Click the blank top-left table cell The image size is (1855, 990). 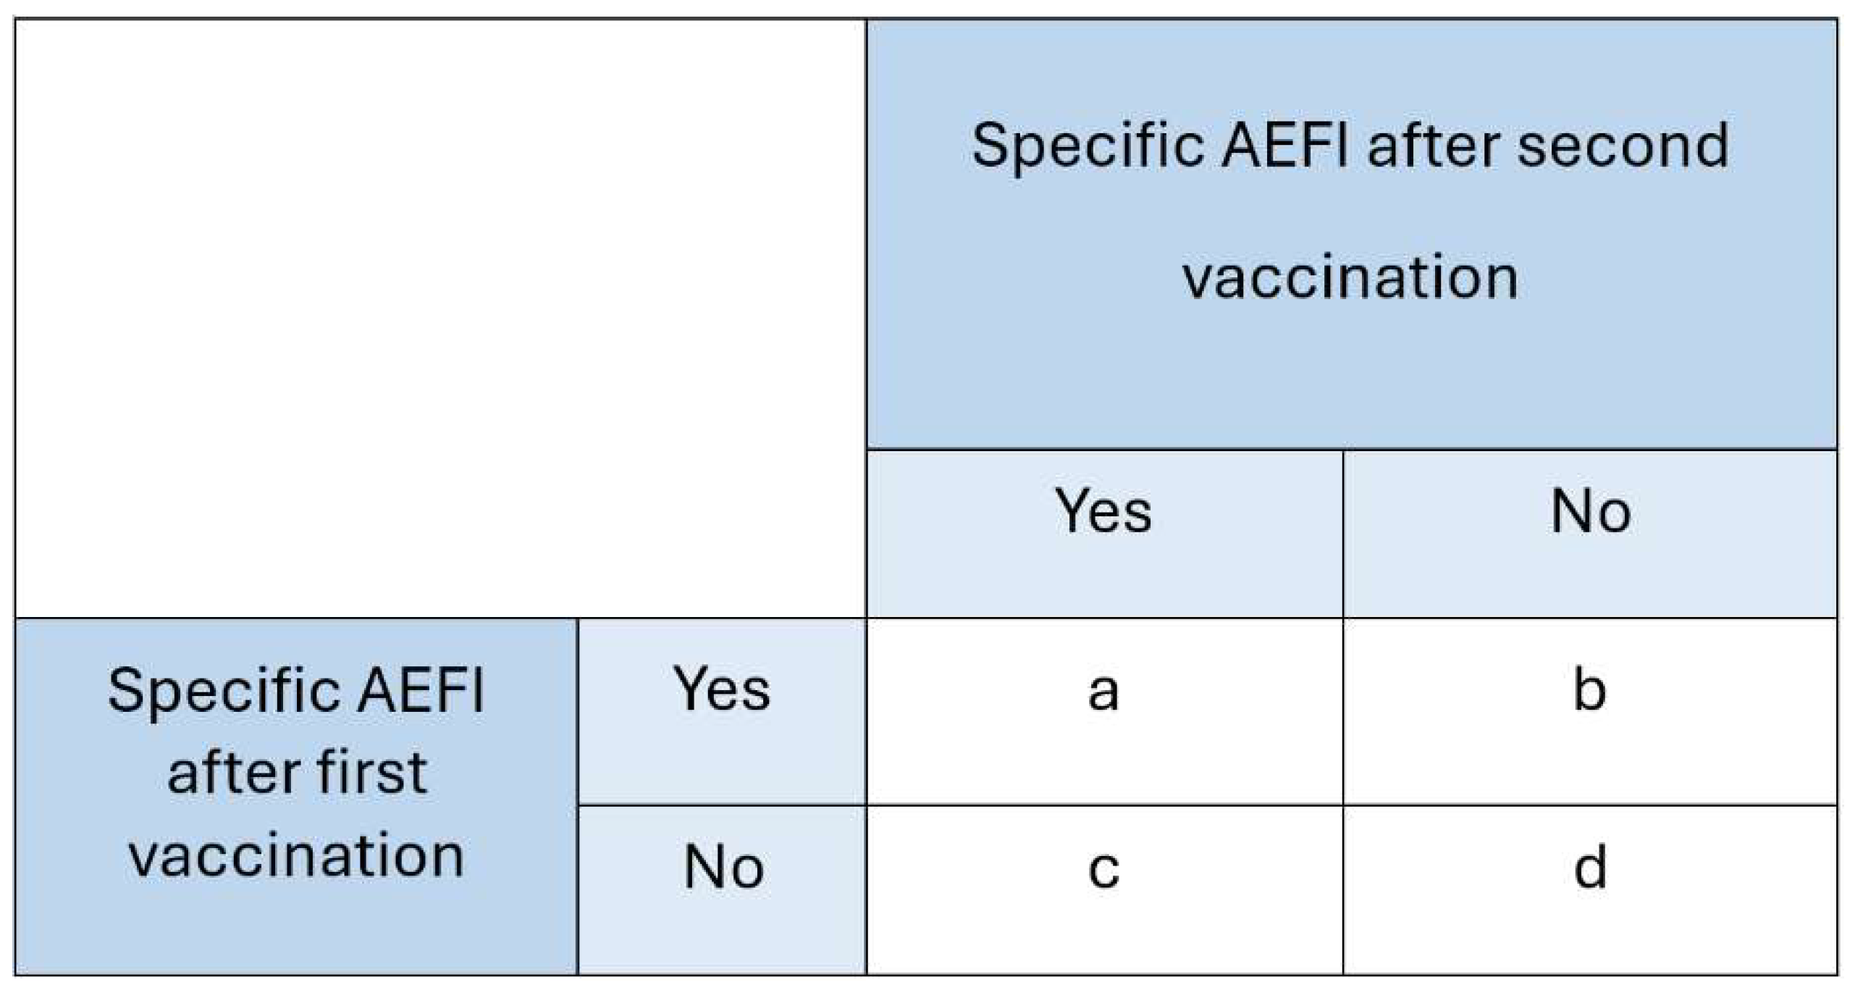coord(440,319)
